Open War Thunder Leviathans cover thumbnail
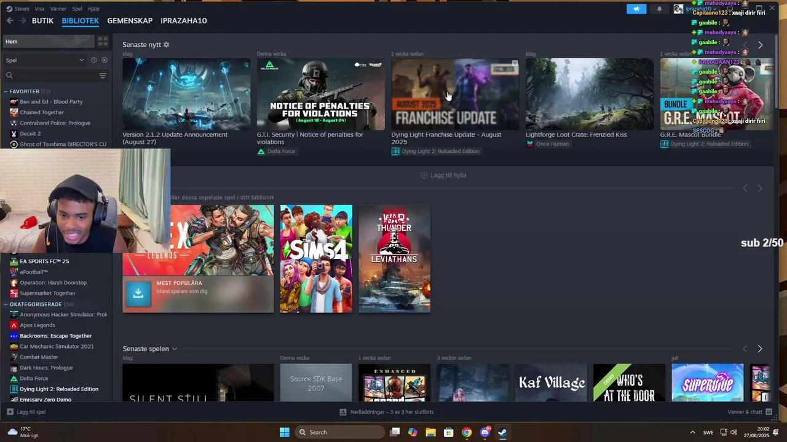This screenshot has height=442, width=787. pos(395,259)
